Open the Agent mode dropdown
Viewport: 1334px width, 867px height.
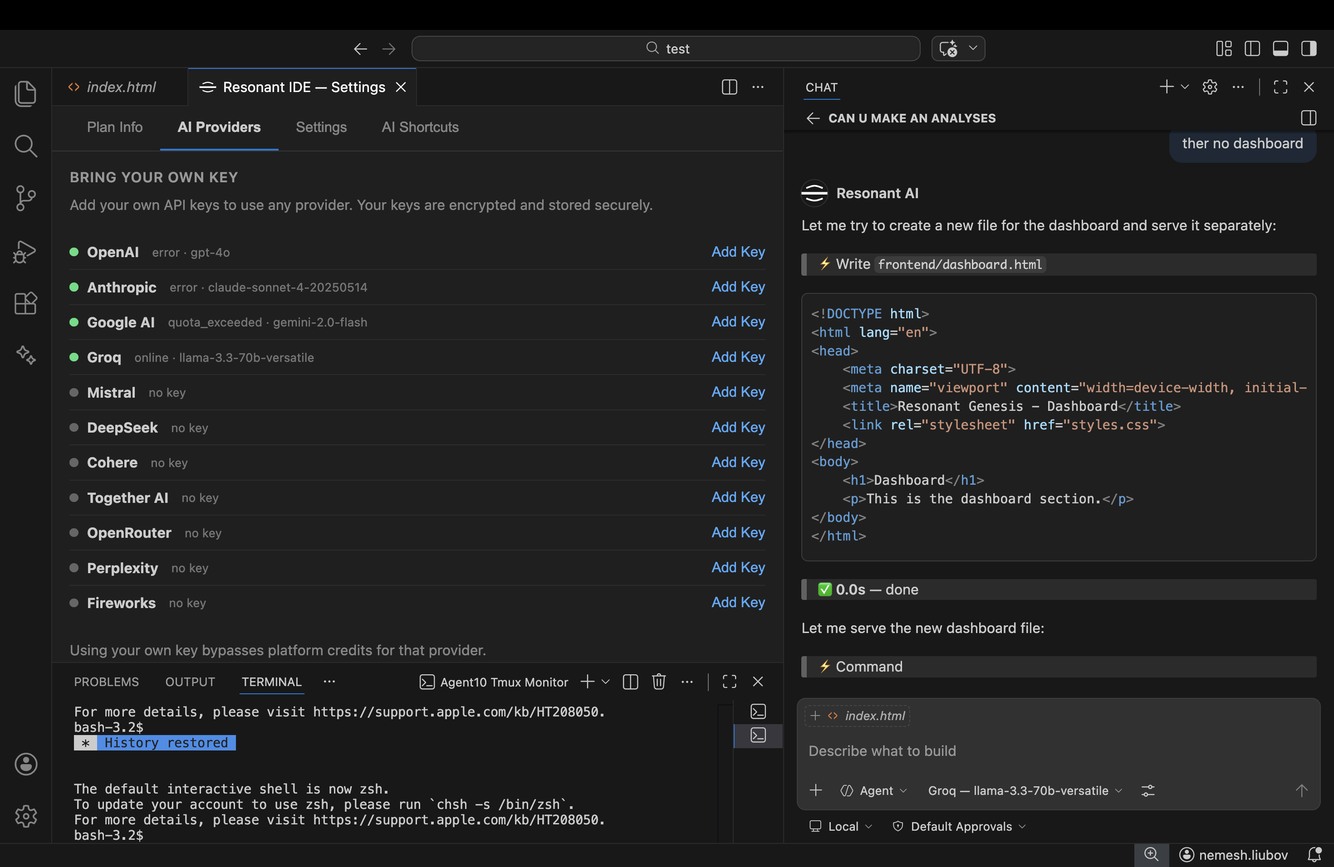point(874,790)
